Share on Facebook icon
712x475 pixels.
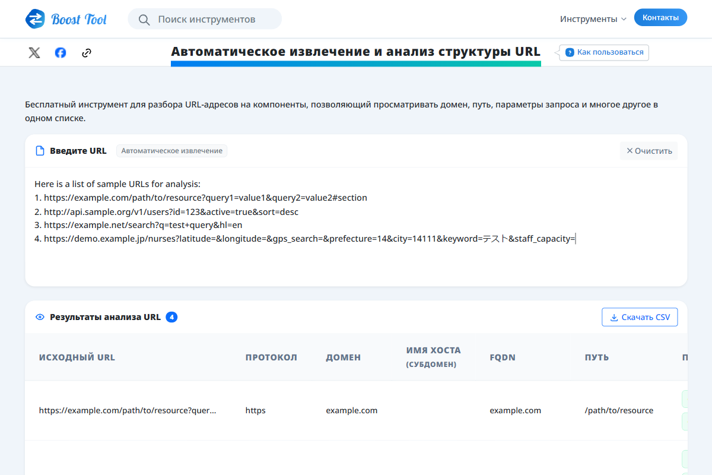pos(61,53)
